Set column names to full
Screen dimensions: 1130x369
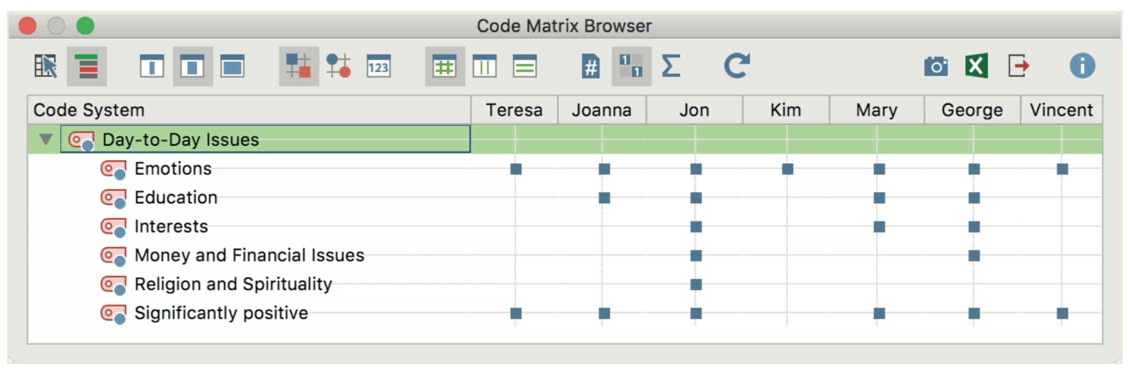[232, 67]
